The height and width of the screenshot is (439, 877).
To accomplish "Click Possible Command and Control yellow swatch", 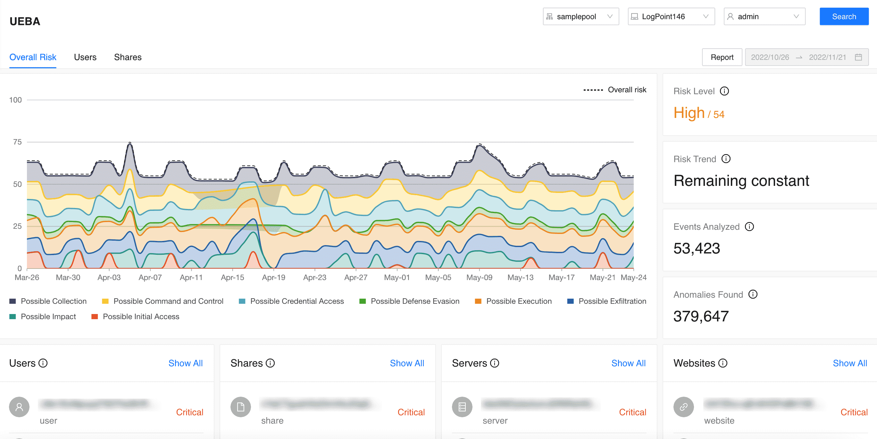I will coord(105,301).
